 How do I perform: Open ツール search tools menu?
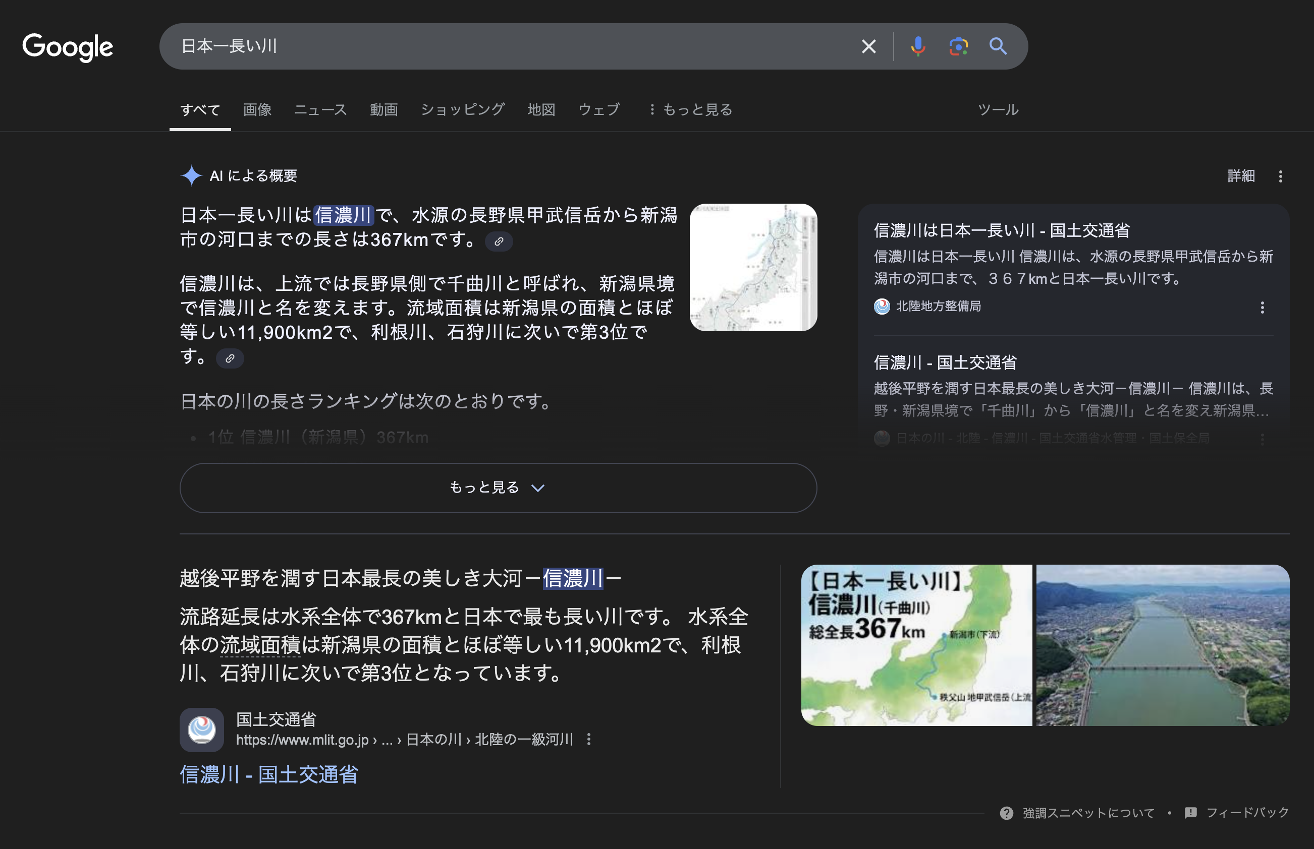tap(998, 110)
